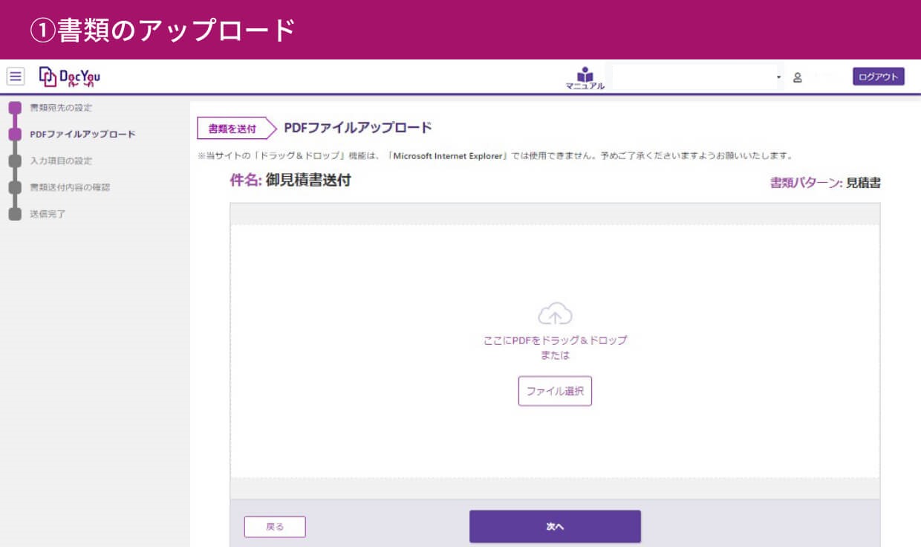Click the step progress track line
921x547 pixels.
(15, 175)
